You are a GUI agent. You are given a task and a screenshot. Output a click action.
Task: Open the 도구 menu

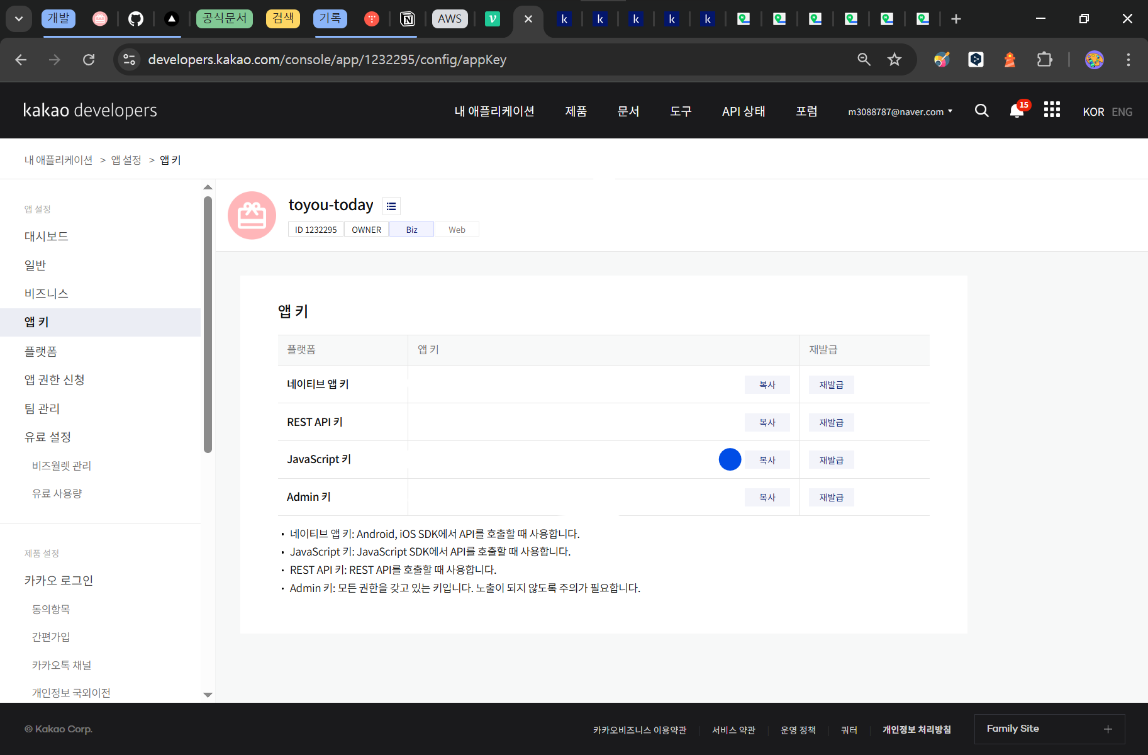pos(681,111)
